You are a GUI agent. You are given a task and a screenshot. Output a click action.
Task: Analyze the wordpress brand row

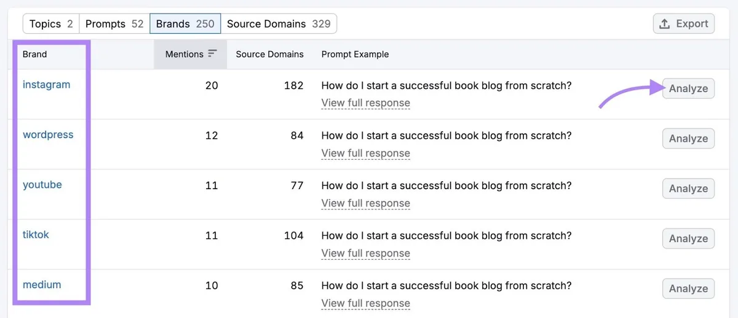click(x=688, y=139)
